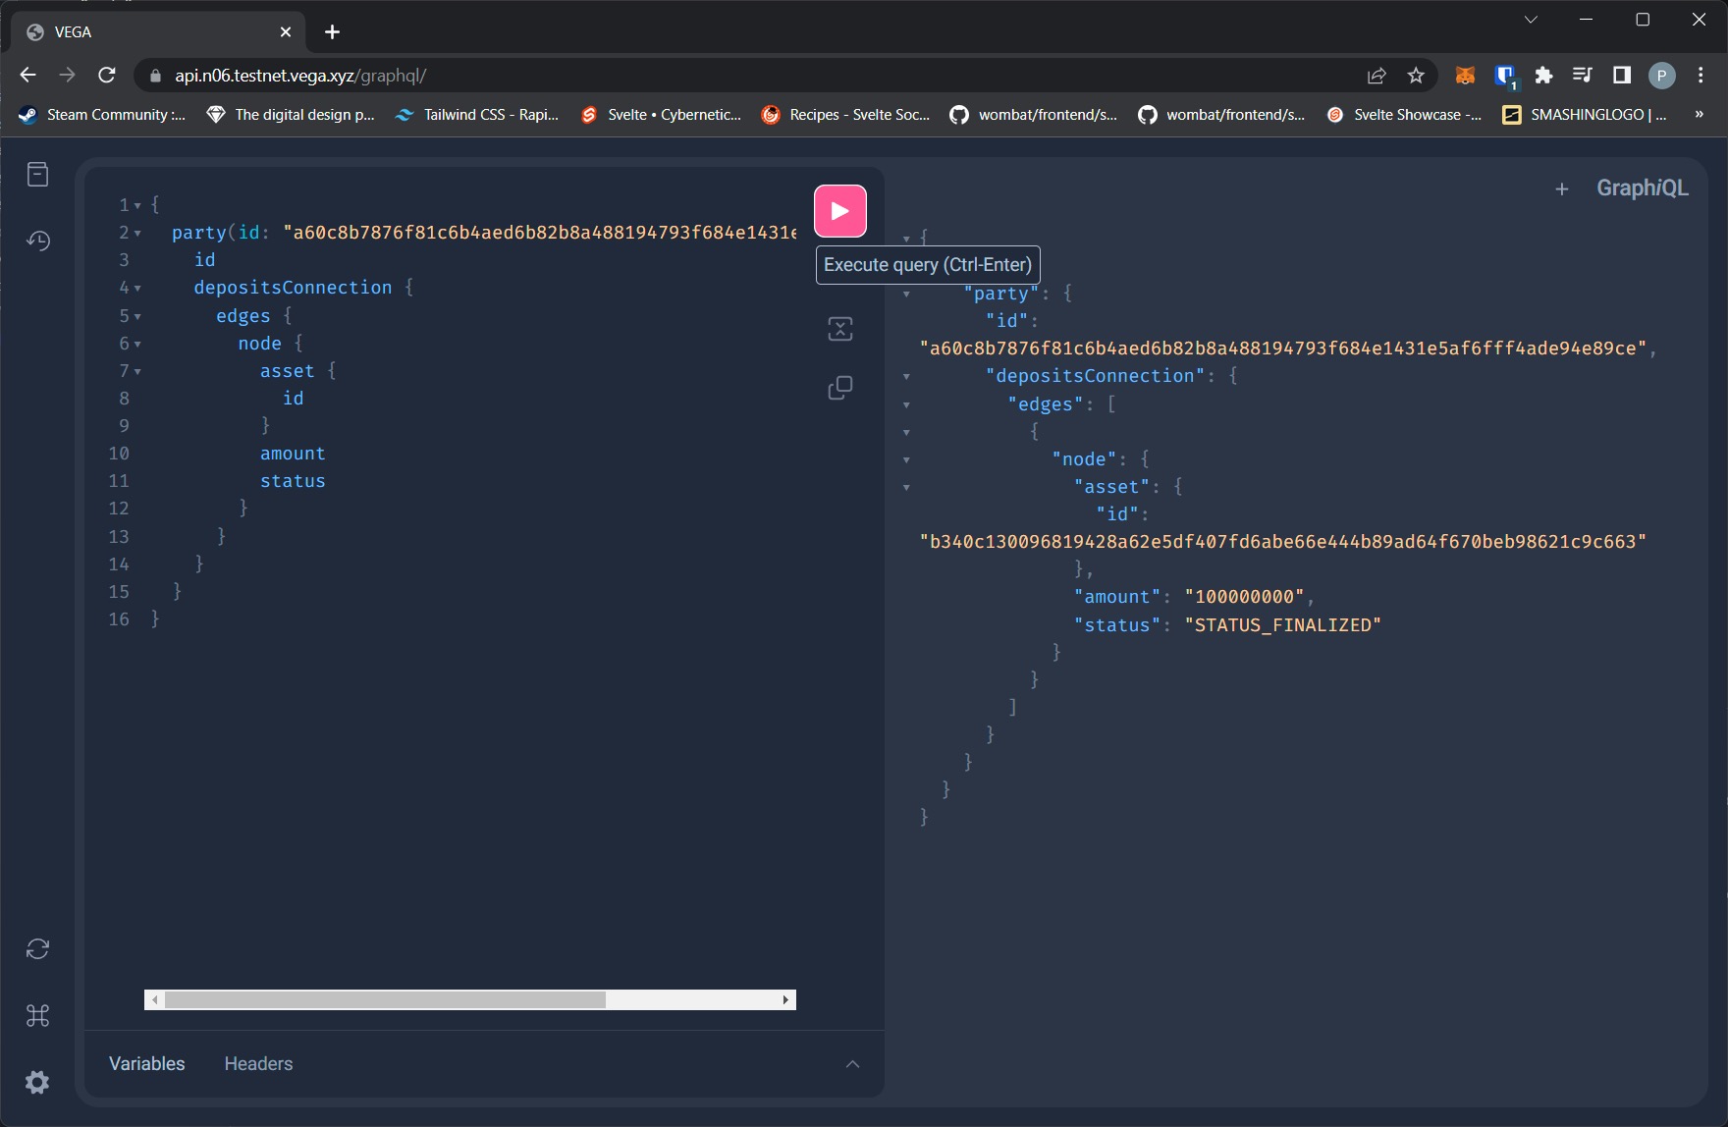Re-fetch the GraphQL schema

[37, 948]
